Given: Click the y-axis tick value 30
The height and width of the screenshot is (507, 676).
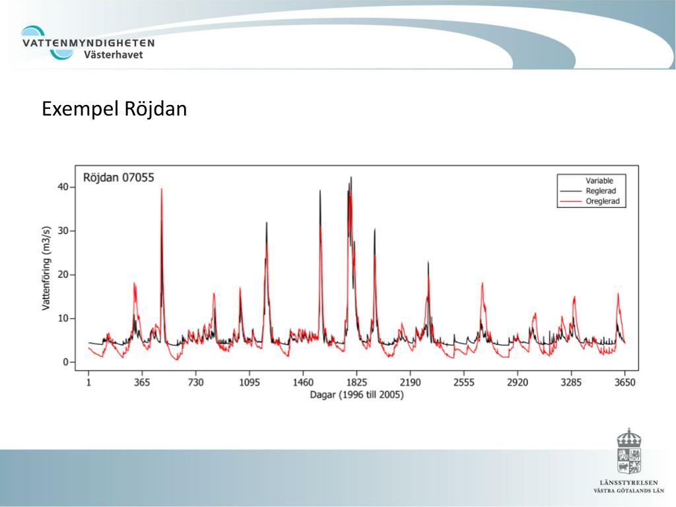Looking at the screenshot, I should coord(63,230).
